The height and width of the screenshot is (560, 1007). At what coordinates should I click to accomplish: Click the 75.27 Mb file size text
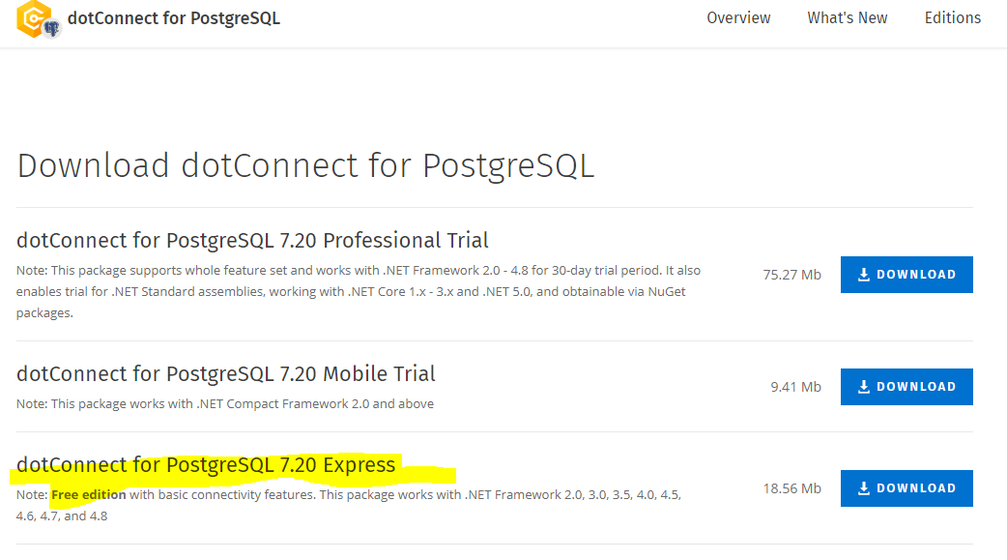coord(791,275)
